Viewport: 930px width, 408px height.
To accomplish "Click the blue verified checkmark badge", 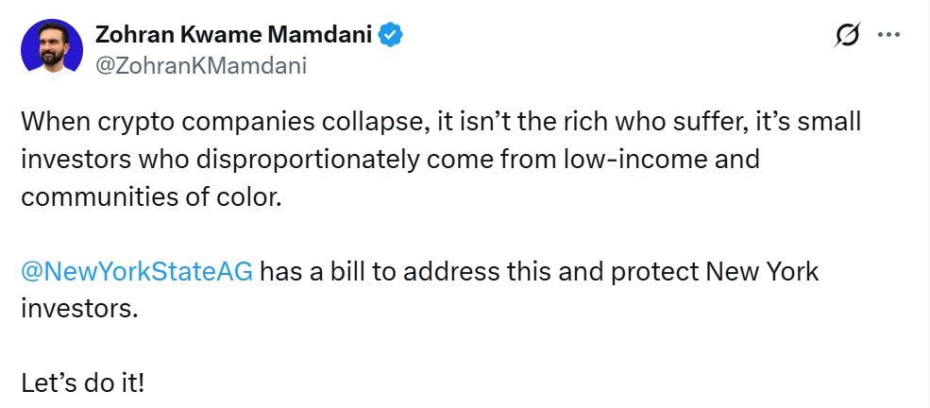I will (x=391, y=36).
